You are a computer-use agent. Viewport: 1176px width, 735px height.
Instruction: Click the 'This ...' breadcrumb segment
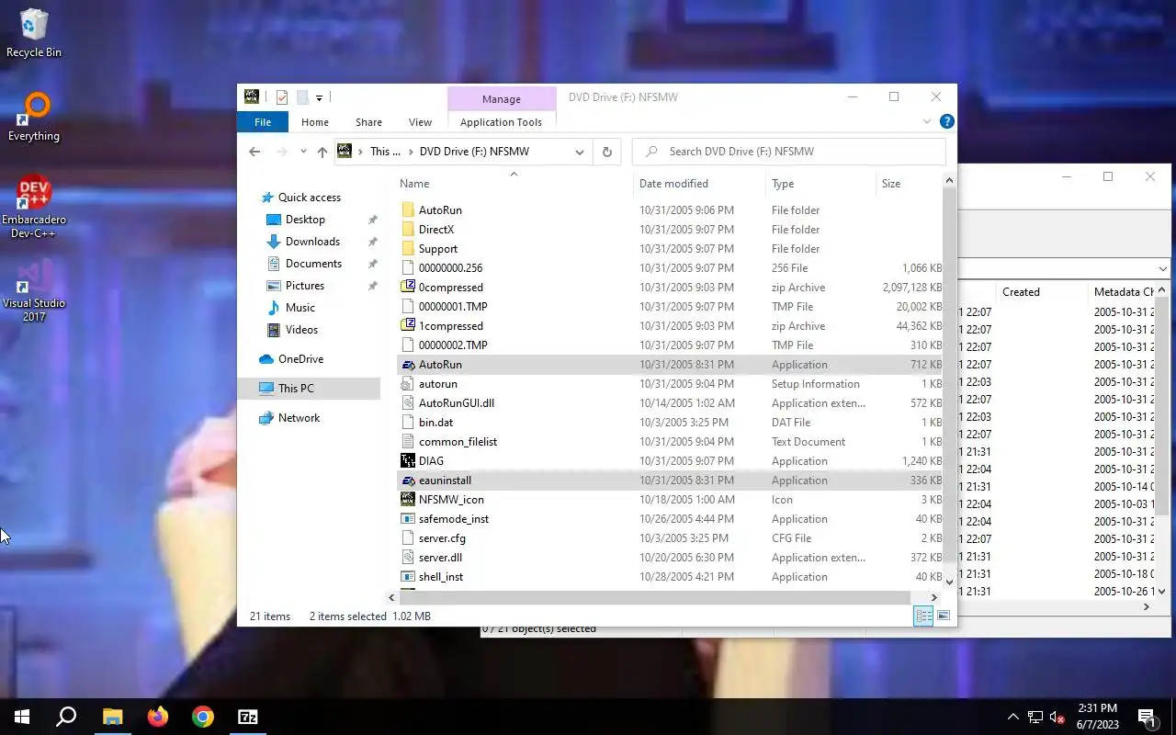[385, 152]
